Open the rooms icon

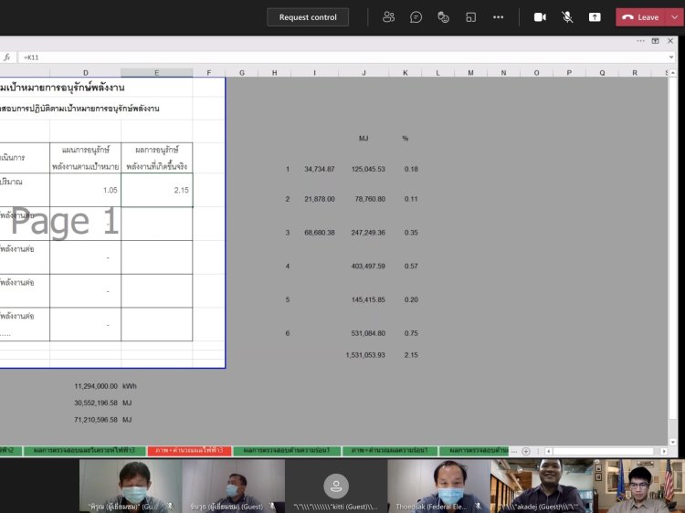tap(470, 17)
